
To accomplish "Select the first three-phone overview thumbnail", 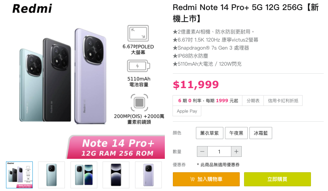I will pos(19,175).
